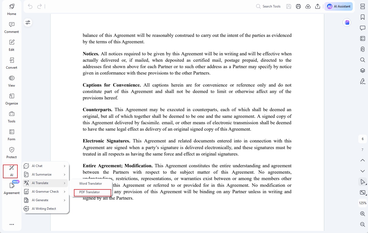
Task: Open the Tools section
Action: [x=12, y=117]
